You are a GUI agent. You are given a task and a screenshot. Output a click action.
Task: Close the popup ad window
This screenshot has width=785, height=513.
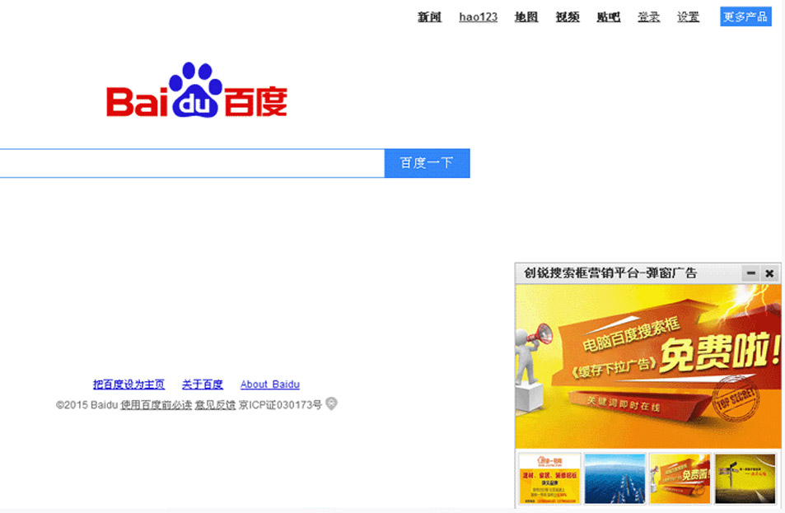pyautogui.click(x=769, y=273)
